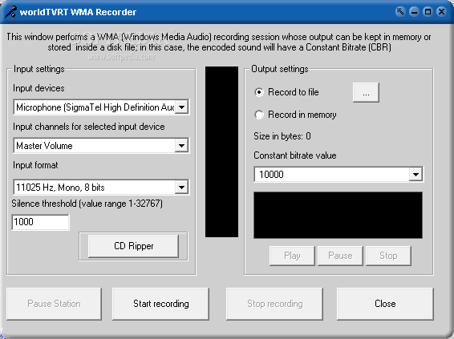Click Start recording
Viewport: 454px width, 339px height.
pos(160,304)
